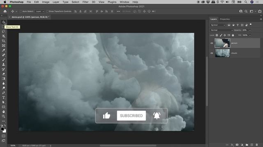Select the Frame tool
This screenshot has width=263, height=147.
coord(3,45)
